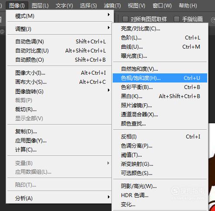Select 计算(C)... menu item
Image resolution: width=215 pixels, height=211 pixels.
[60, 150]
